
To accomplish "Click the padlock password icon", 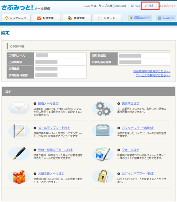I will (x=102, y=177).
